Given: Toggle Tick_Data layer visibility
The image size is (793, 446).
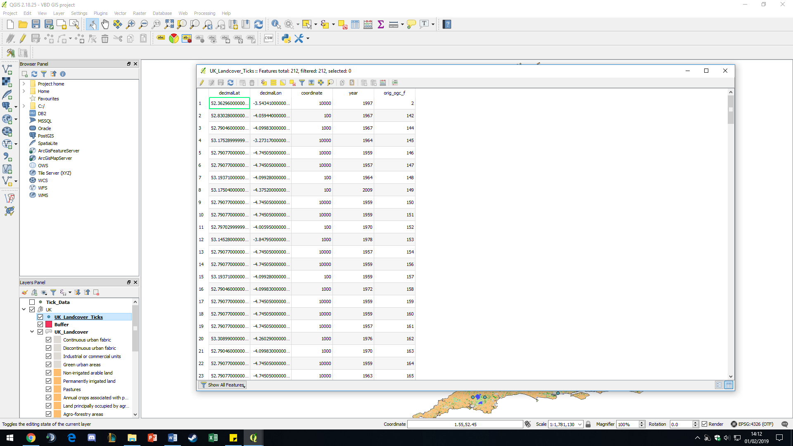Looking at the screenshot, I should point(32,302).
